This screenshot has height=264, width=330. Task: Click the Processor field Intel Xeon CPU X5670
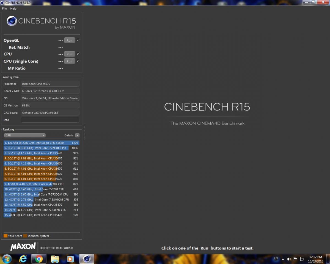tap(50, 84)
